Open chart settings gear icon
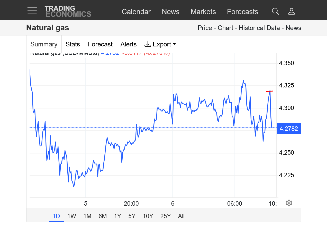 click(289, 203)
